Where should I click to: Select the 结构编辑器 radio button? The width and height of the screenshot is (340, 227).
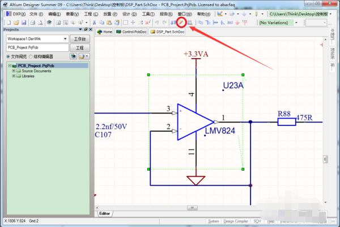tap(31, 56)
